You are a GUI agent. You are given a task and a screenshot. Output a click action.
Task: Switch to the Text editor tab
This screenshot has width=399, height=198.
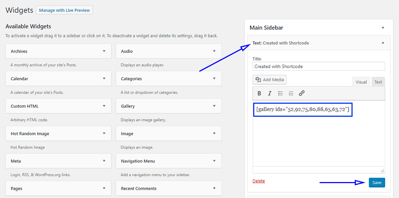[378, 82]
